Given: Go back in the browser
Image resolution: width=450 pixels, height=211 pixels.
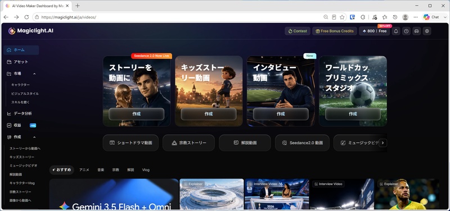Looking at the screenshot, I should click(x=6, y=17).
